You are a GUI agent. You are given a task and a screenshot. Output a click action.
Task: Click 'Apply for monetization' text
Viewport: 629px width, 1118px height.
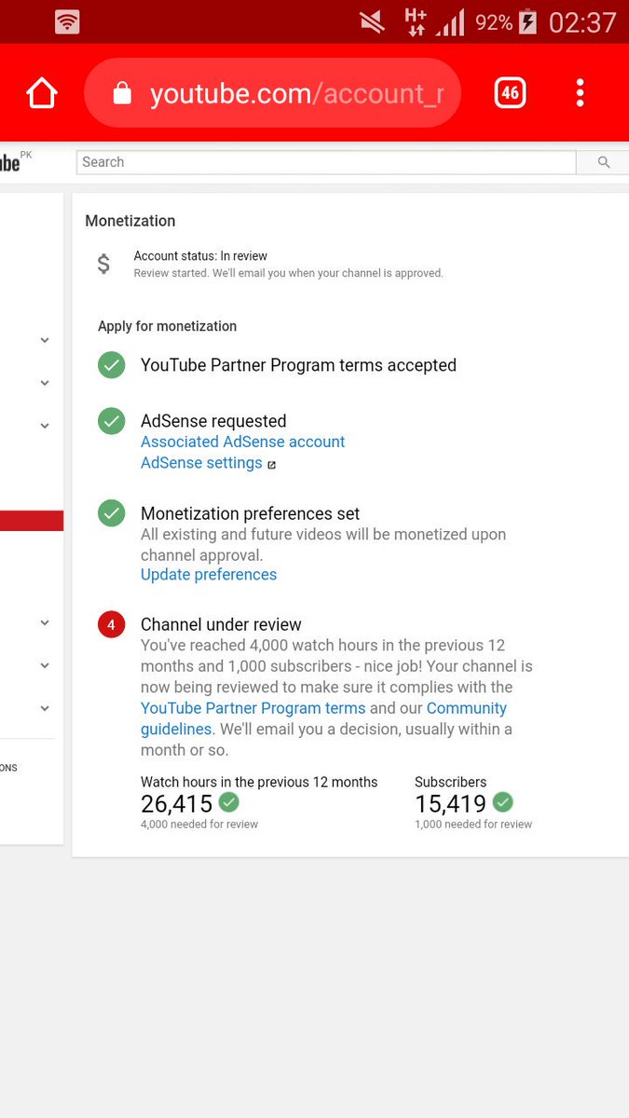[168, 326]
